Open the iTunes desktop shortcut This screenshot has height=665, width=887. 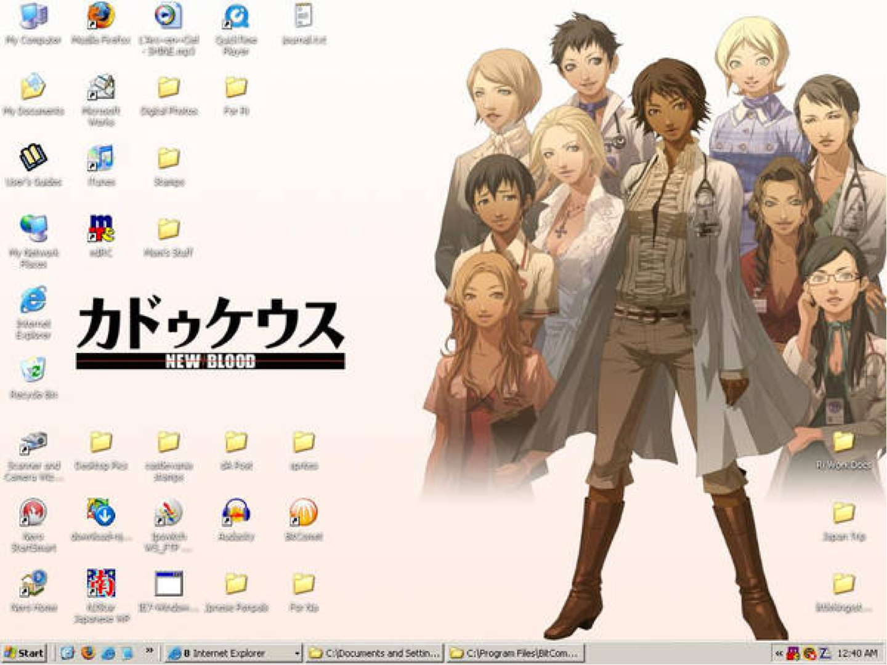pyautogui.click(x=100, y=159)
